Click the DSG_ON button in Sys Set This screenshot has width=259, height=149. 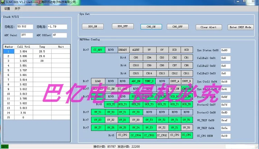93,27
